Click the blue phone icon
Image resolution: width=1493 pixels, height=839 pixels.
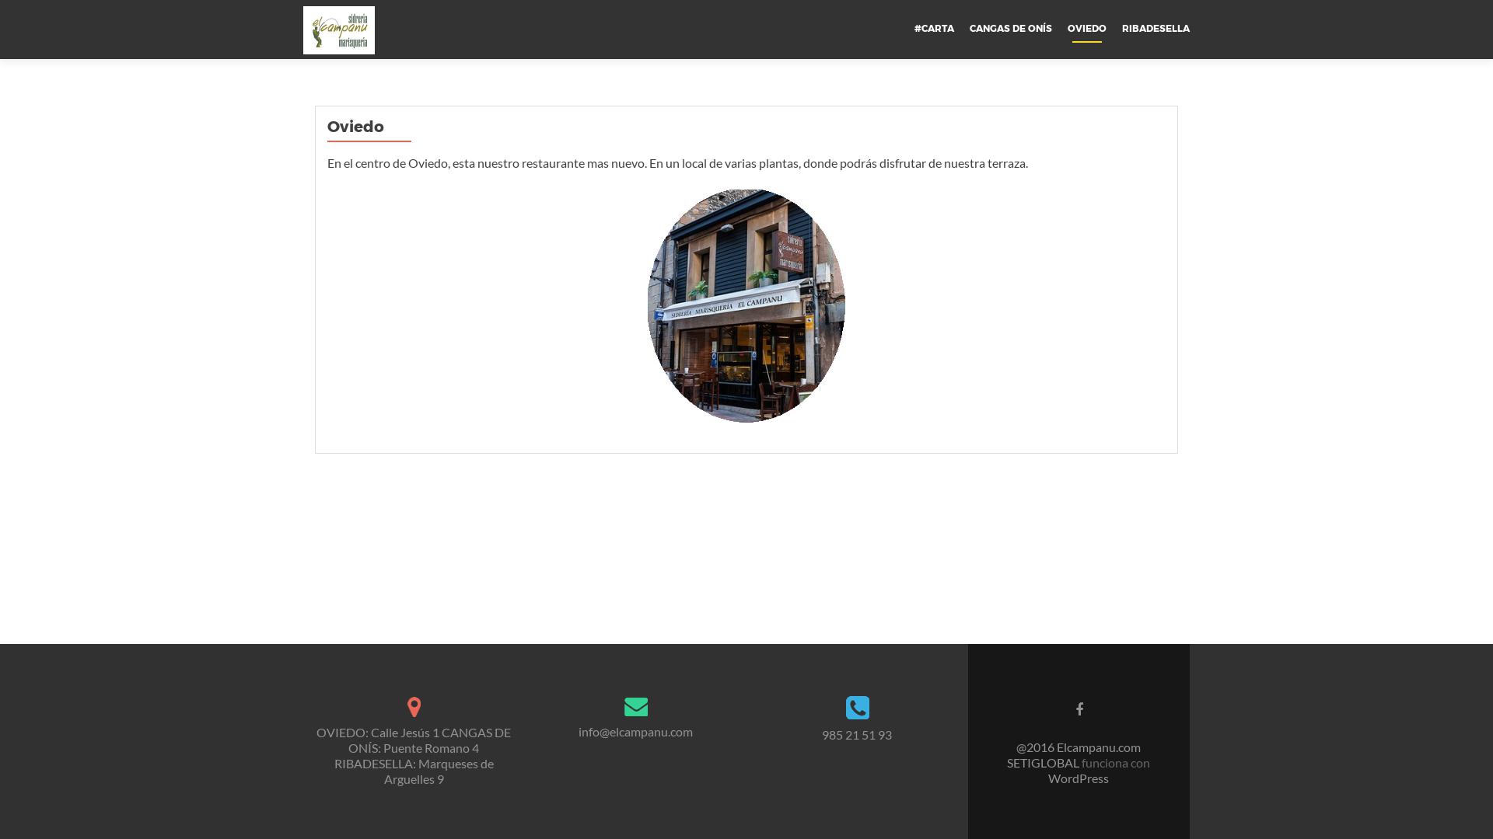pyautogui.click(x=857, y=708)
